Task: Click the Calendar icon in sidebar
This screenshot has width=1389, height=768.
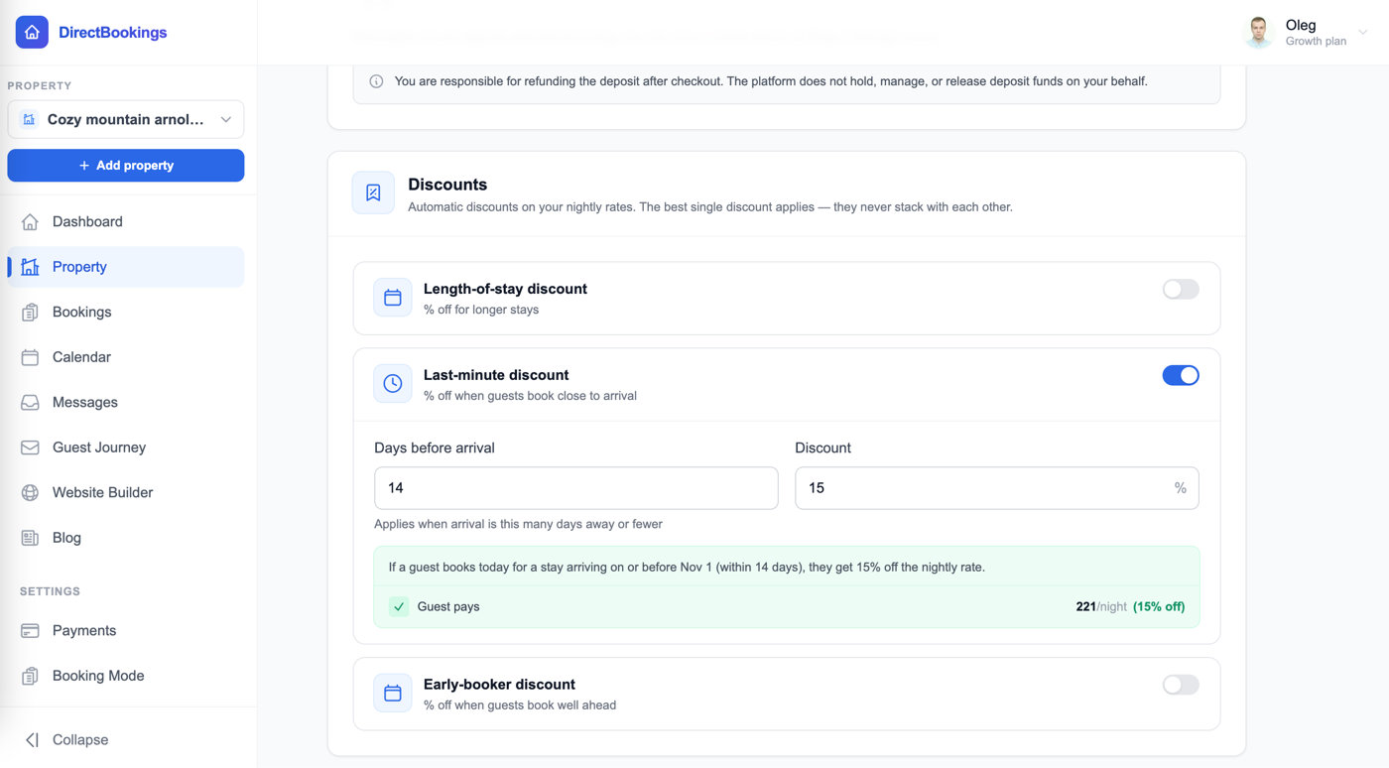Action: pyautogui.click(x=30, y=357)
